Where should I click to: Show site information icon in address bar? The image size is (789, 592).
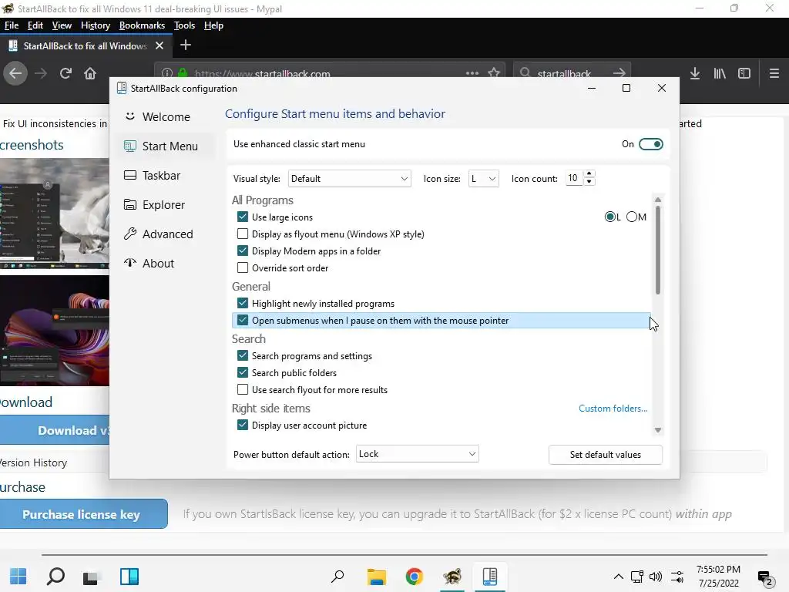click(x=167, y=73)
